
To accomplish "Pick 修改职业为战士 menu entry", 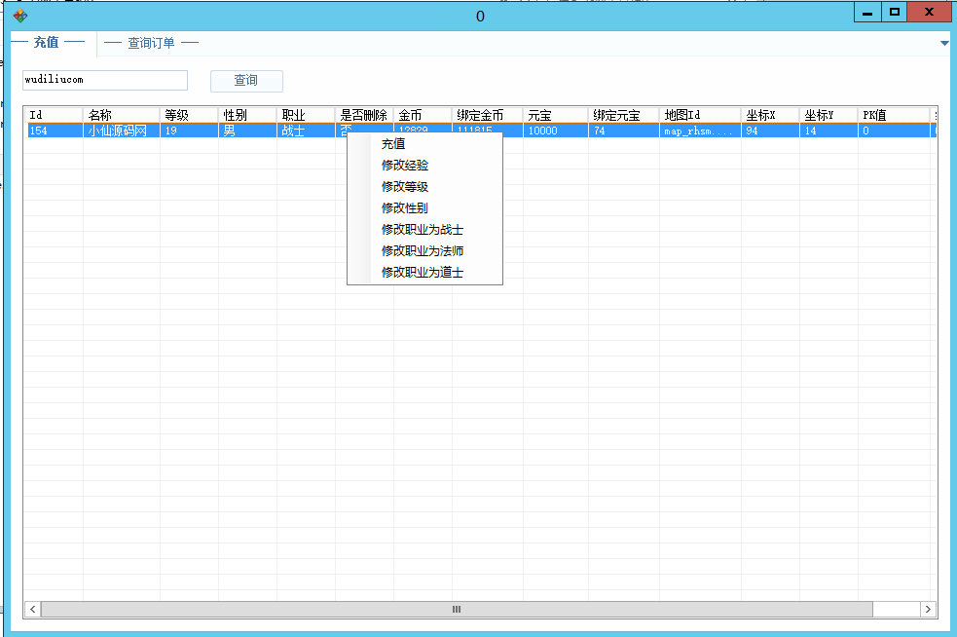I will [x=424, y=229].
